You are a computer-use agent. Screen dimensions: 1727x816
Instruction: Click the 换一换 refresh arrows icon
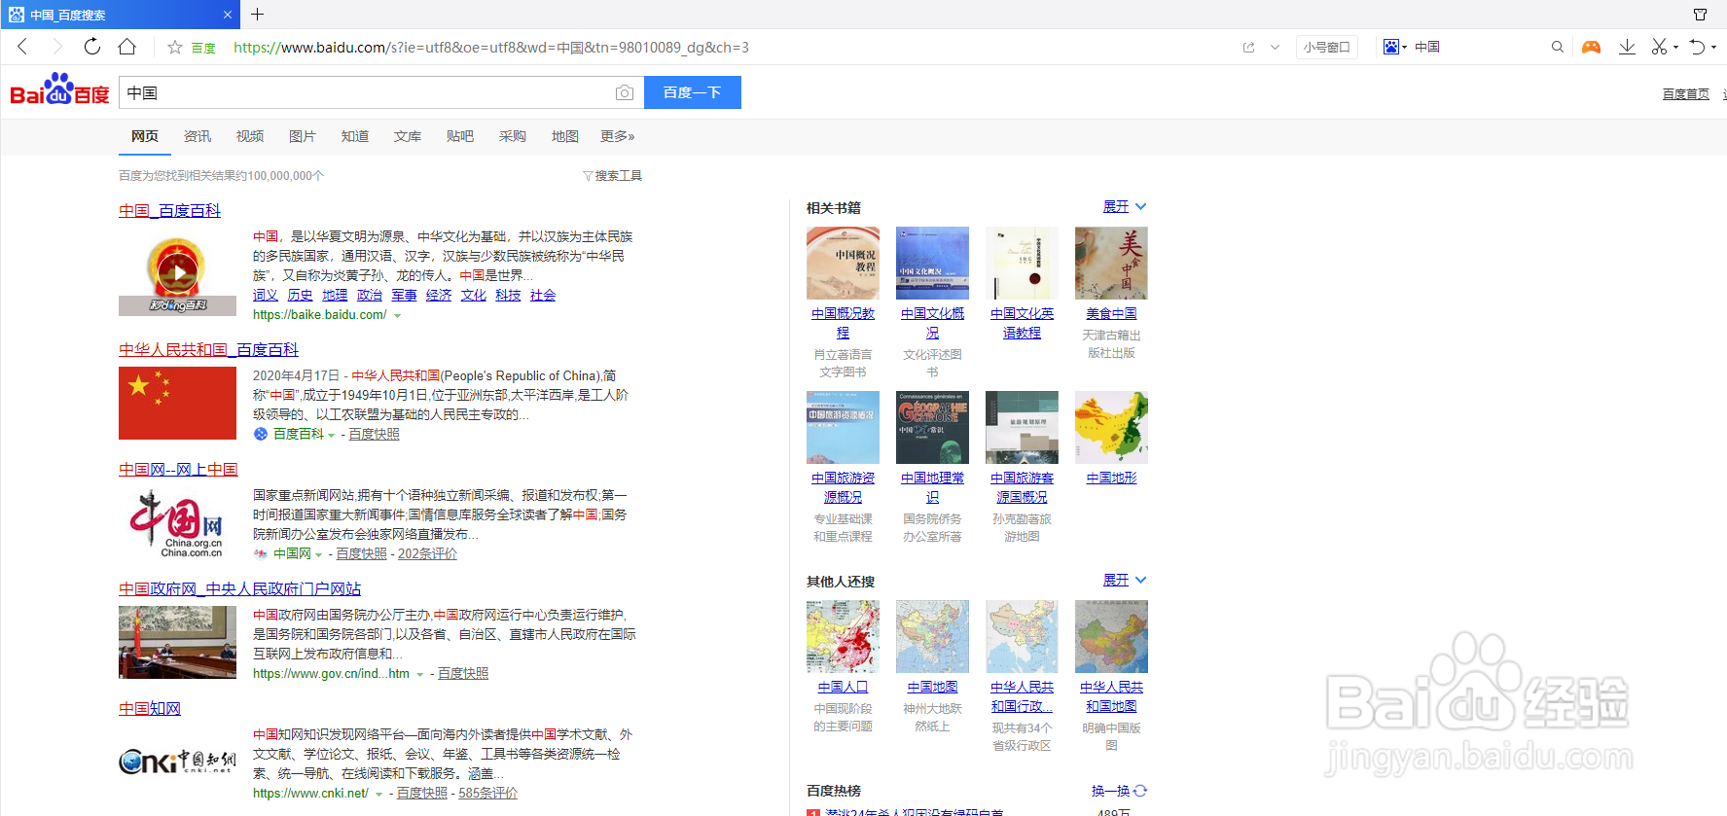(x=1140, y=791)
